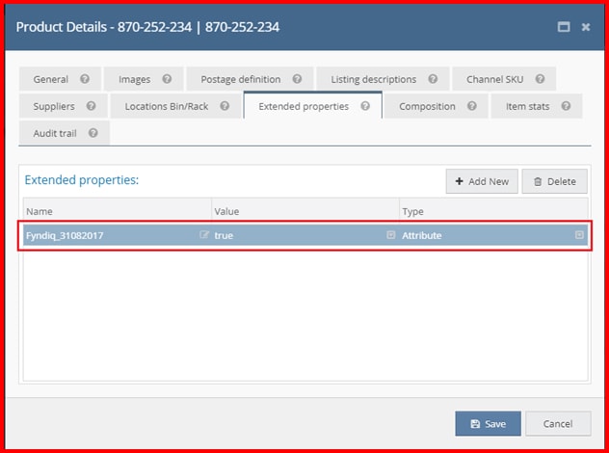Click the 'Attribute' type cell
The height and width of the screenshot is (453, 609).
point(493,235)
